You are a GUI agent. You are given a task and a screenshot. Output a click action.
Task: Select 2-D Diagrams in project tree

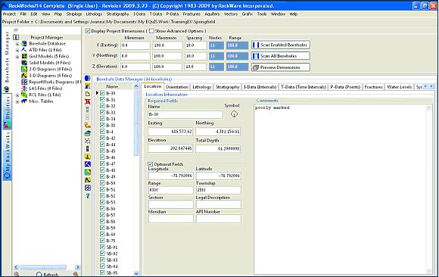coord(51,69)
